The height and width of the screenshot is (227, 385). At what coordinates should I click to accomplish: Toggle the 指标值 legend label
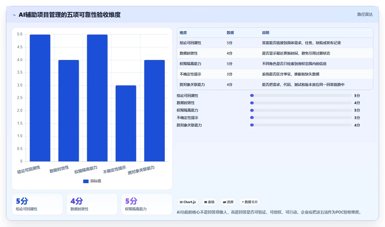[x=96, y=181]
